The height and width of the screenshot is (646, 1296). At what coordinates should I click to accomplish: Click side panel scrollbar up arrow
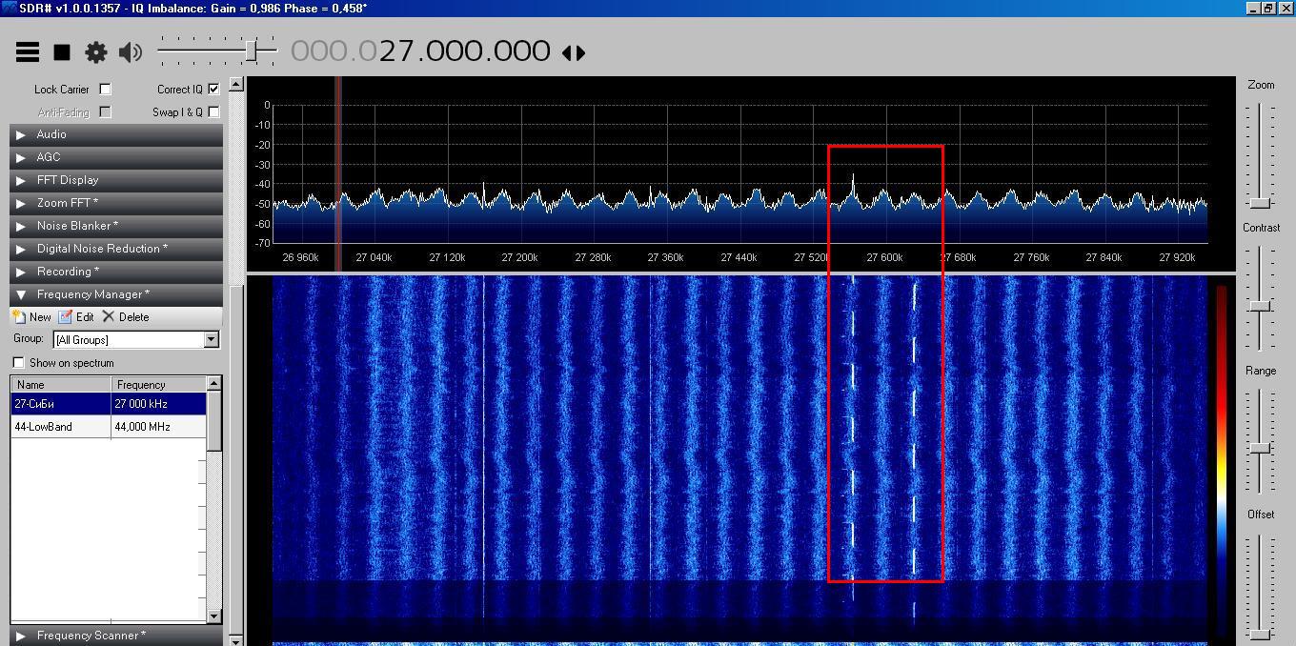(x=236, y=85)
